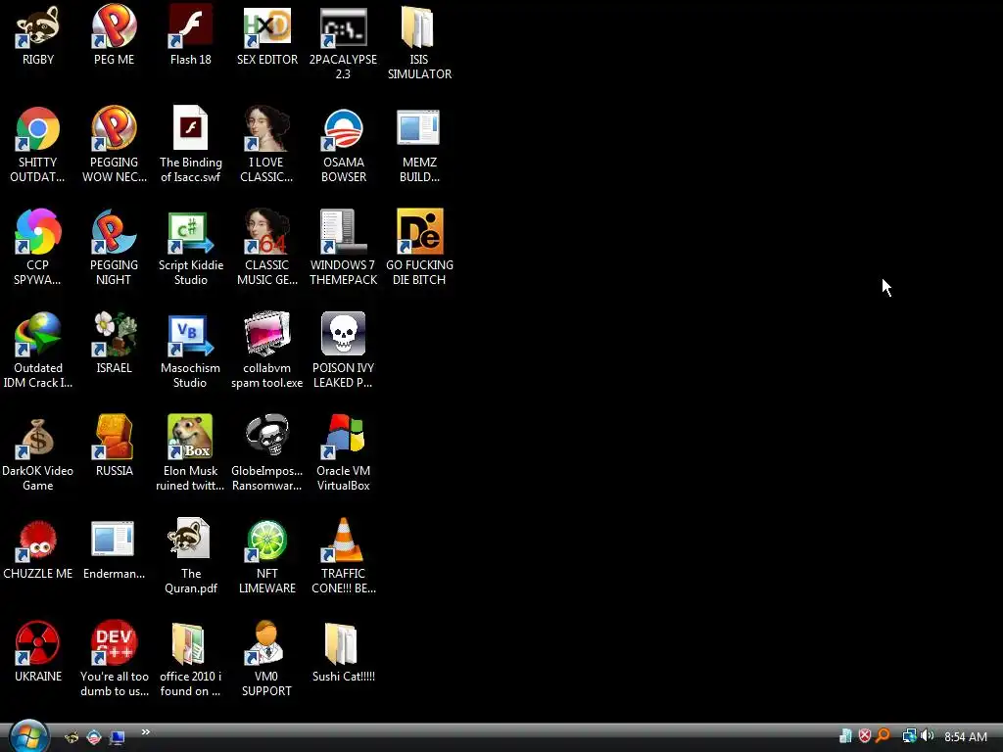Open the Dev C++ shortcut labeled You're all too dumb
1003x752 pixels.
click(114, 642)
